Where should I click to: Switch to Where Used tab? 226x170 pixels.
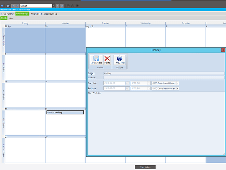coord(36,14)
